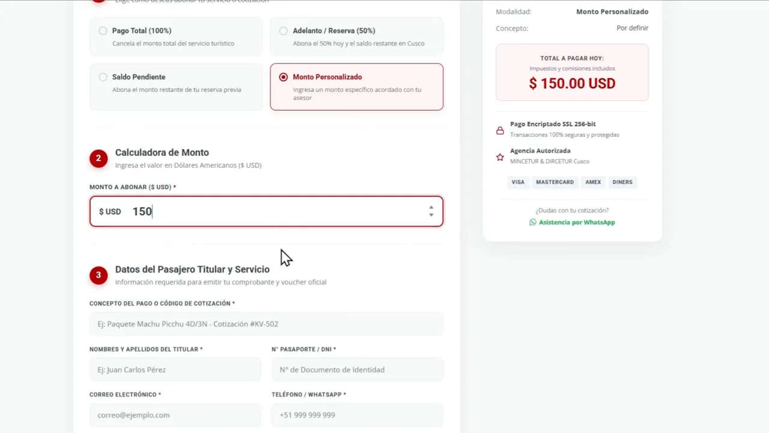
Task: Click the Concepto del Pago input field
Action: [x=266, y=324]
